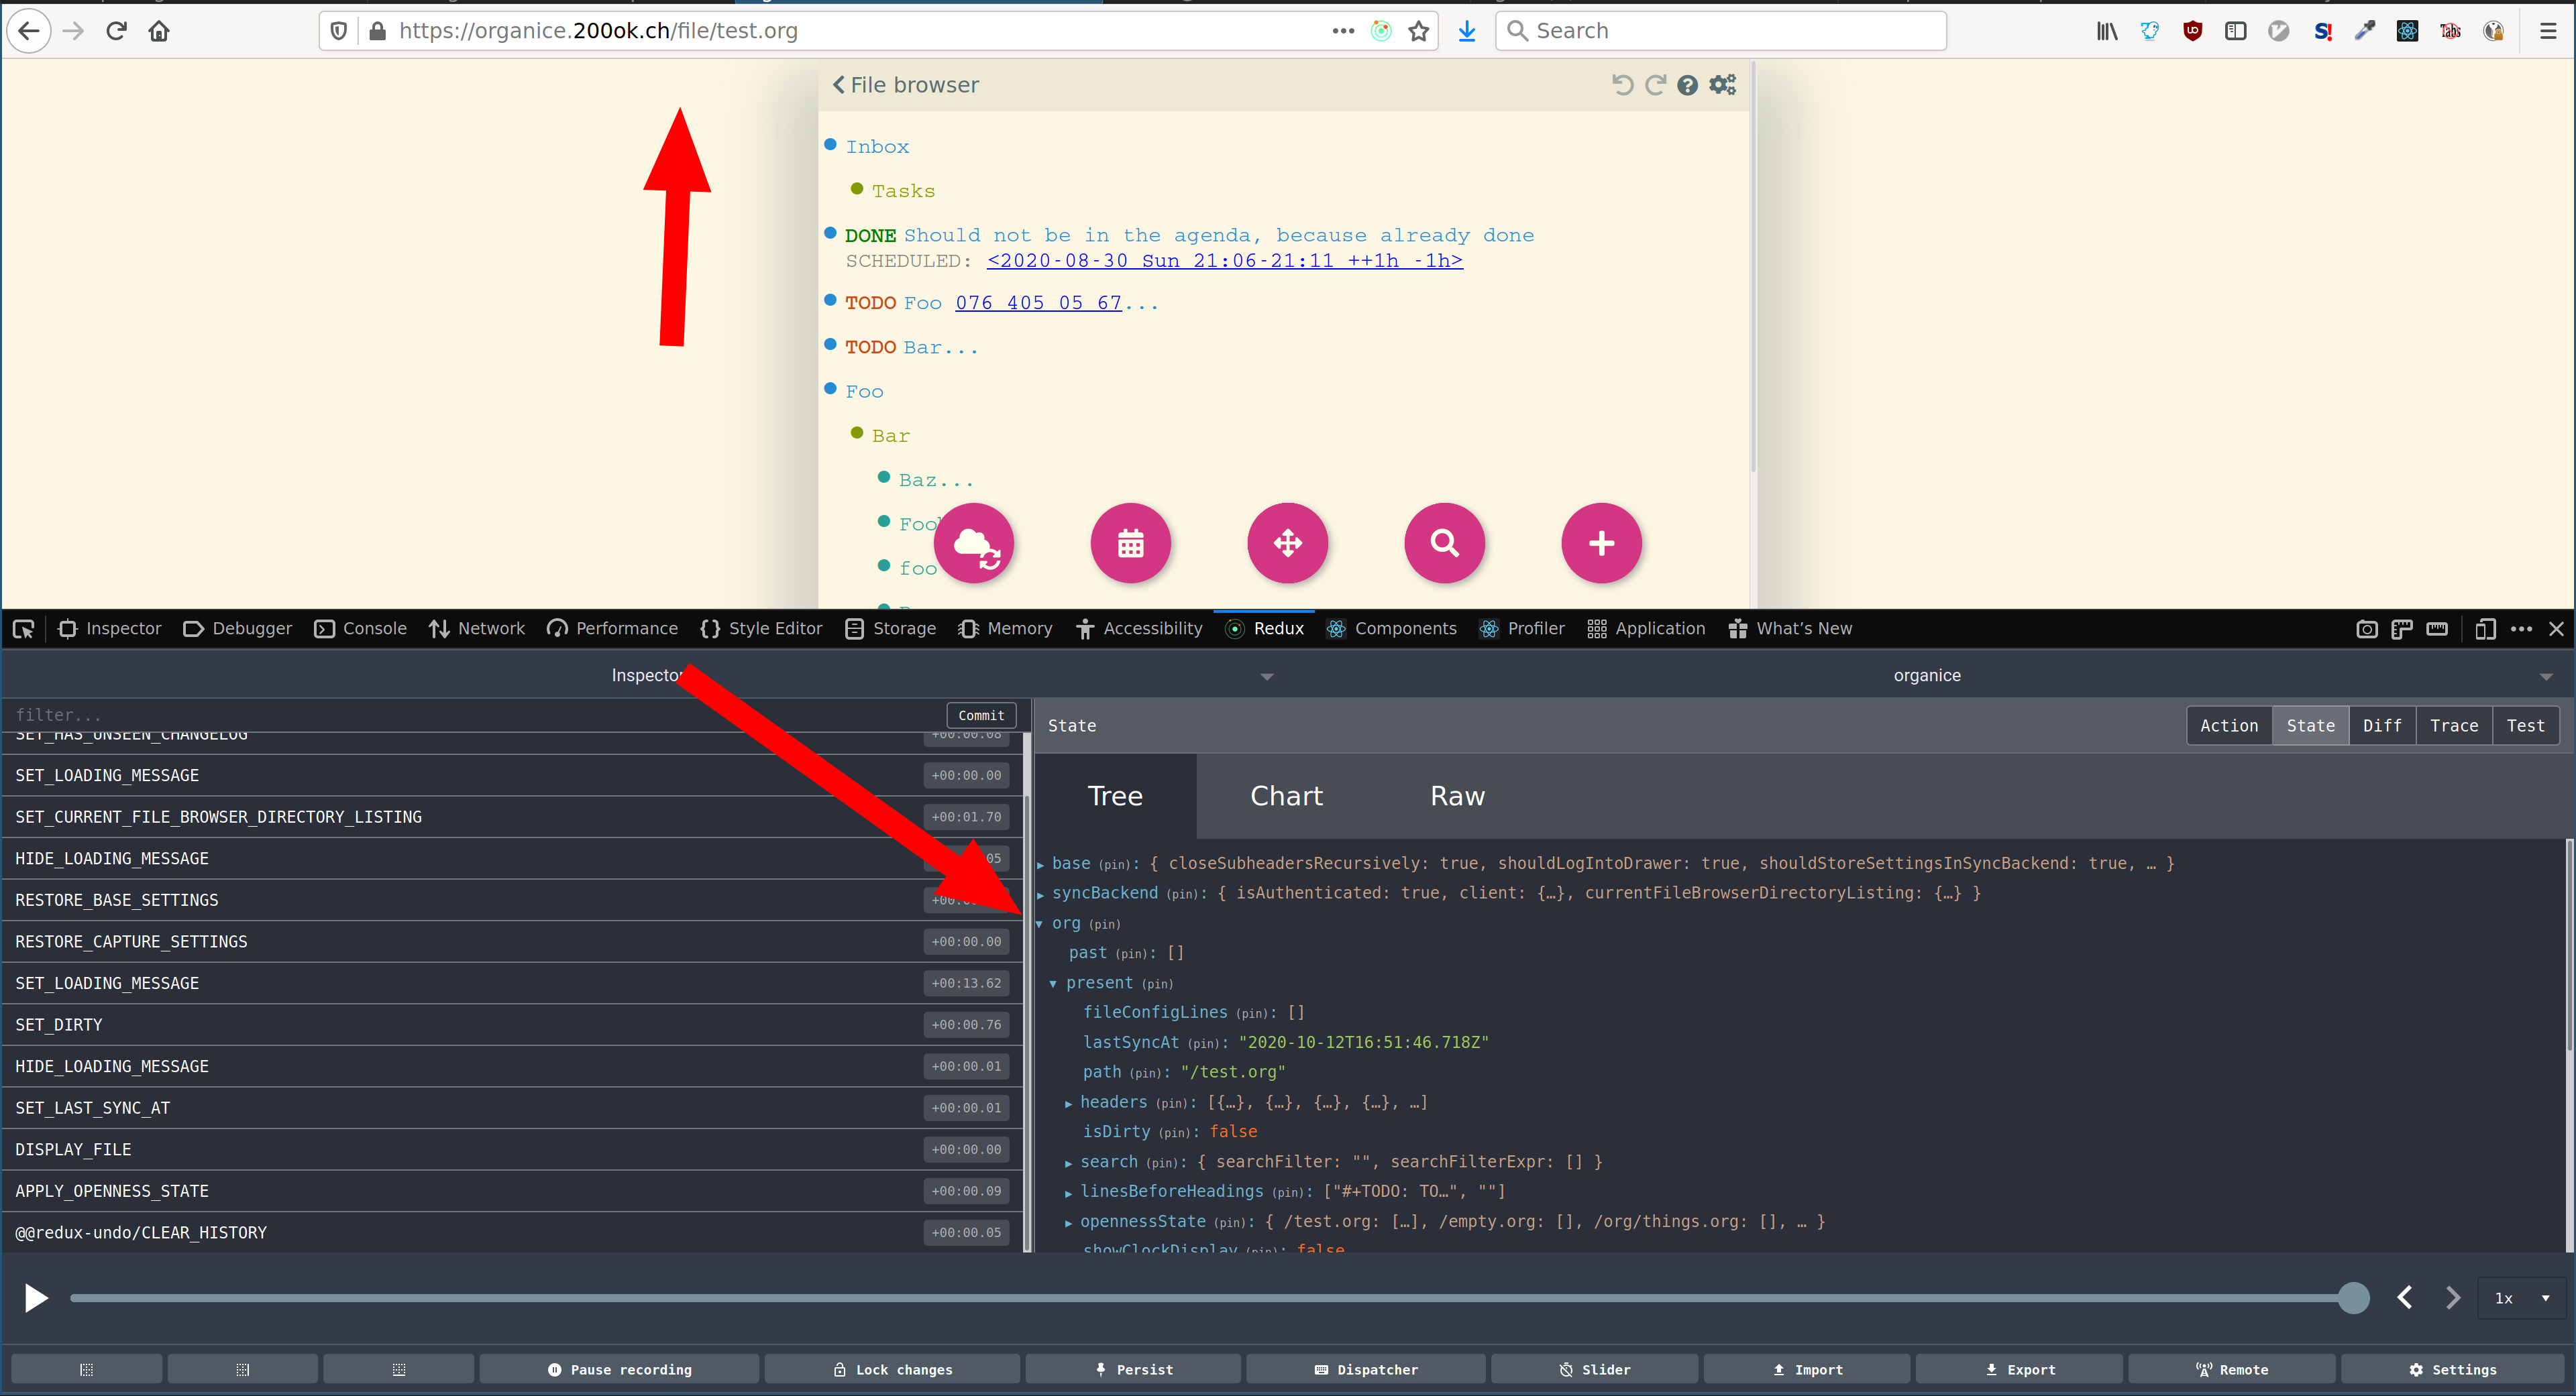Click the action timeline slider handle

click(x=2353, y=1298)
